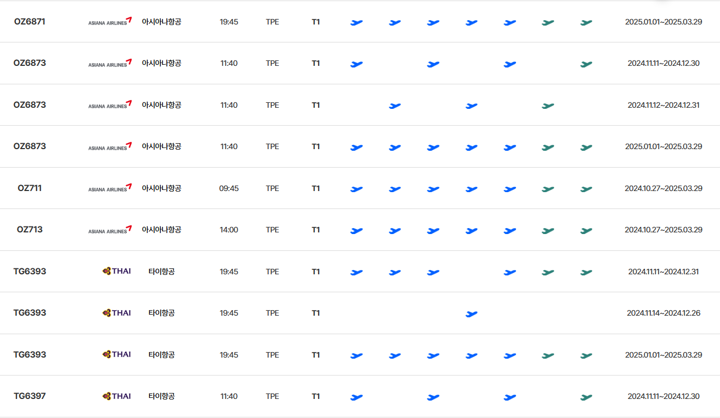This screenshot has height=418, width=720.
Task: Click 타이항공 name in TG6397 row
Action: (162, 396)
